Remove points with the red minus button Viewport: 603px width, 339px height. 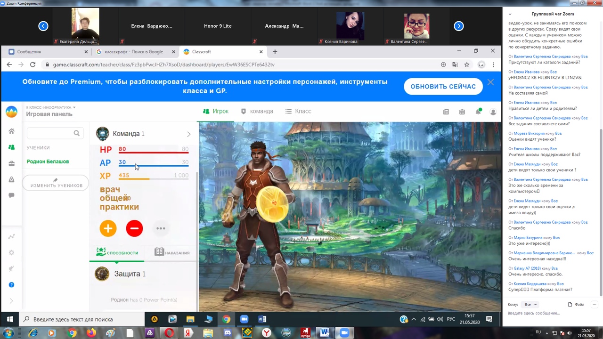(134, 228)
